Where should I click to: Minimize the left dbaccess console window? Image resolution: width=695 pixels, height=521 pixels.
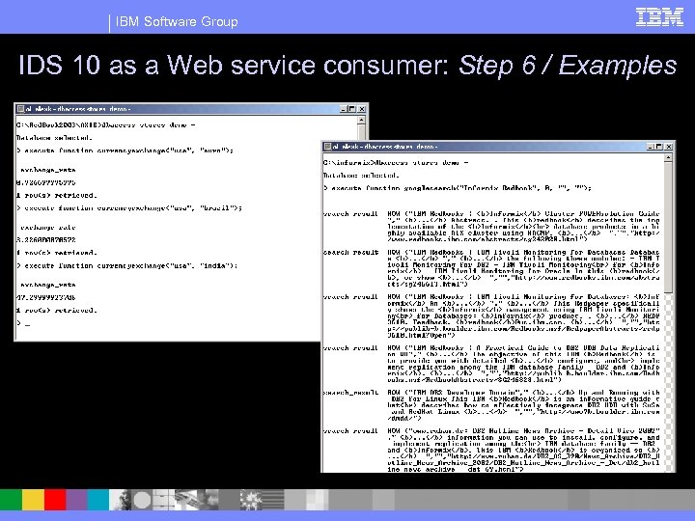point(344,108)
